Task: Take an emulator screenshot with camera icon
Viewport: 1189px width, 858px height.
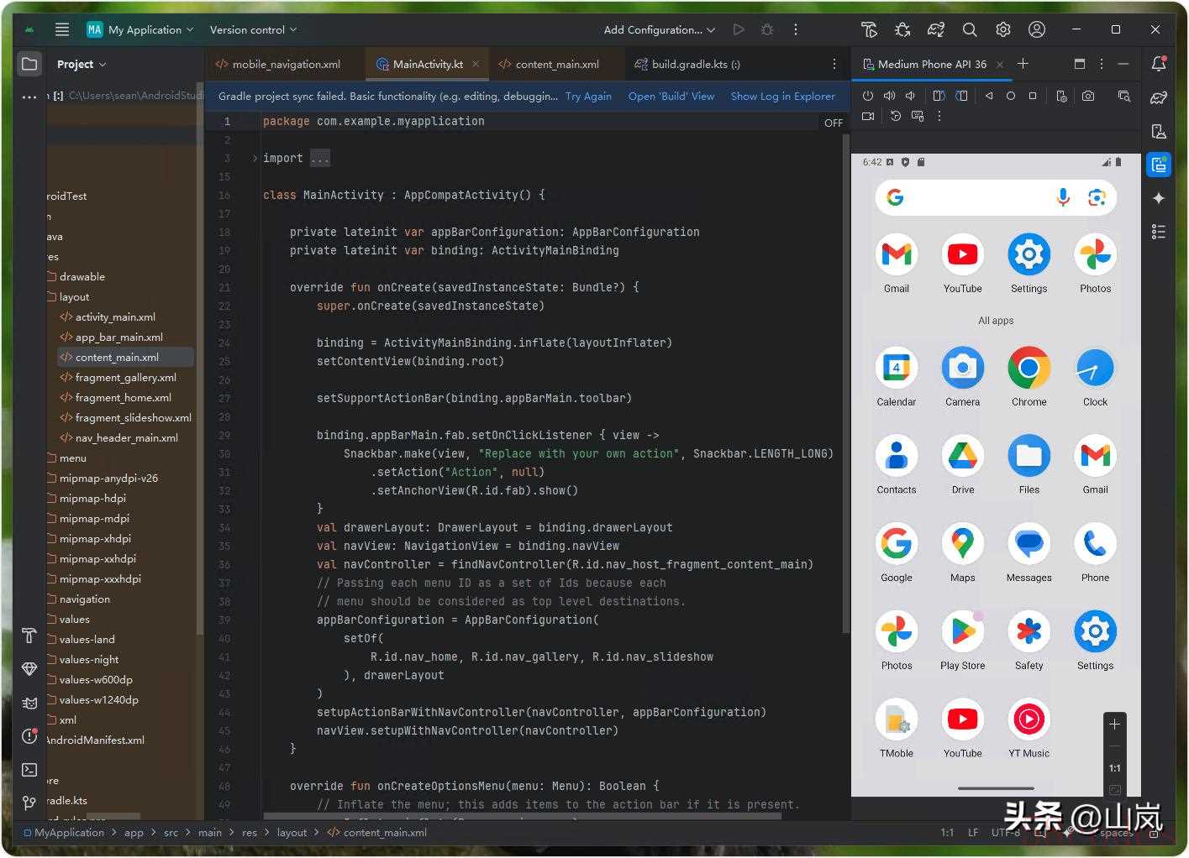Action: tap(1088, 96)
